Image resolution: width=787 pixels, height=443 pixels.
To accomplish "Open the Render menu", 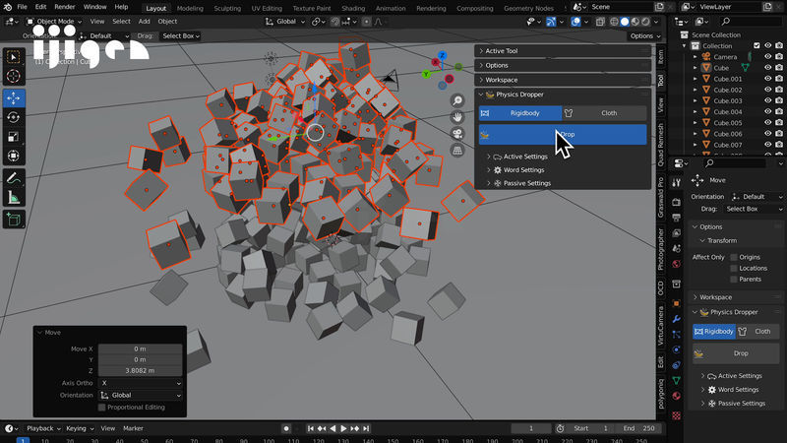I will tap(64, 7).
